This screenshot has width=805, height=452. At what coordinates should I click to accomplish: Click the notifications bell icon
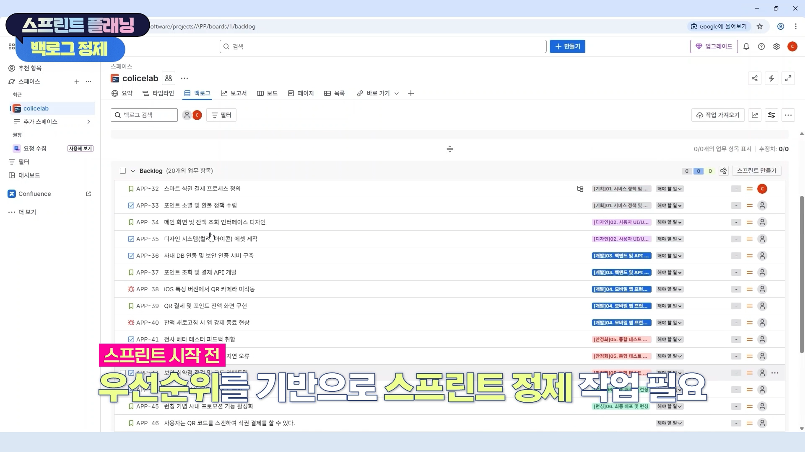[746, 46]
